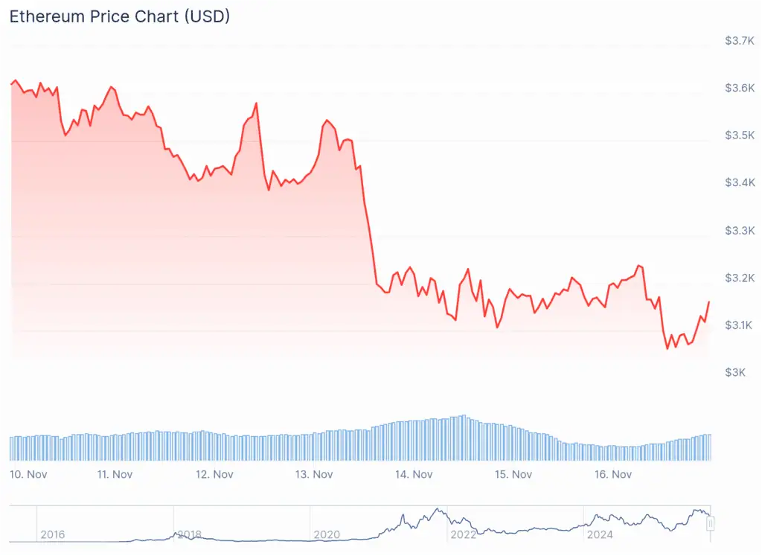Click the Ethereum Price Chart (USD) title

119,16
